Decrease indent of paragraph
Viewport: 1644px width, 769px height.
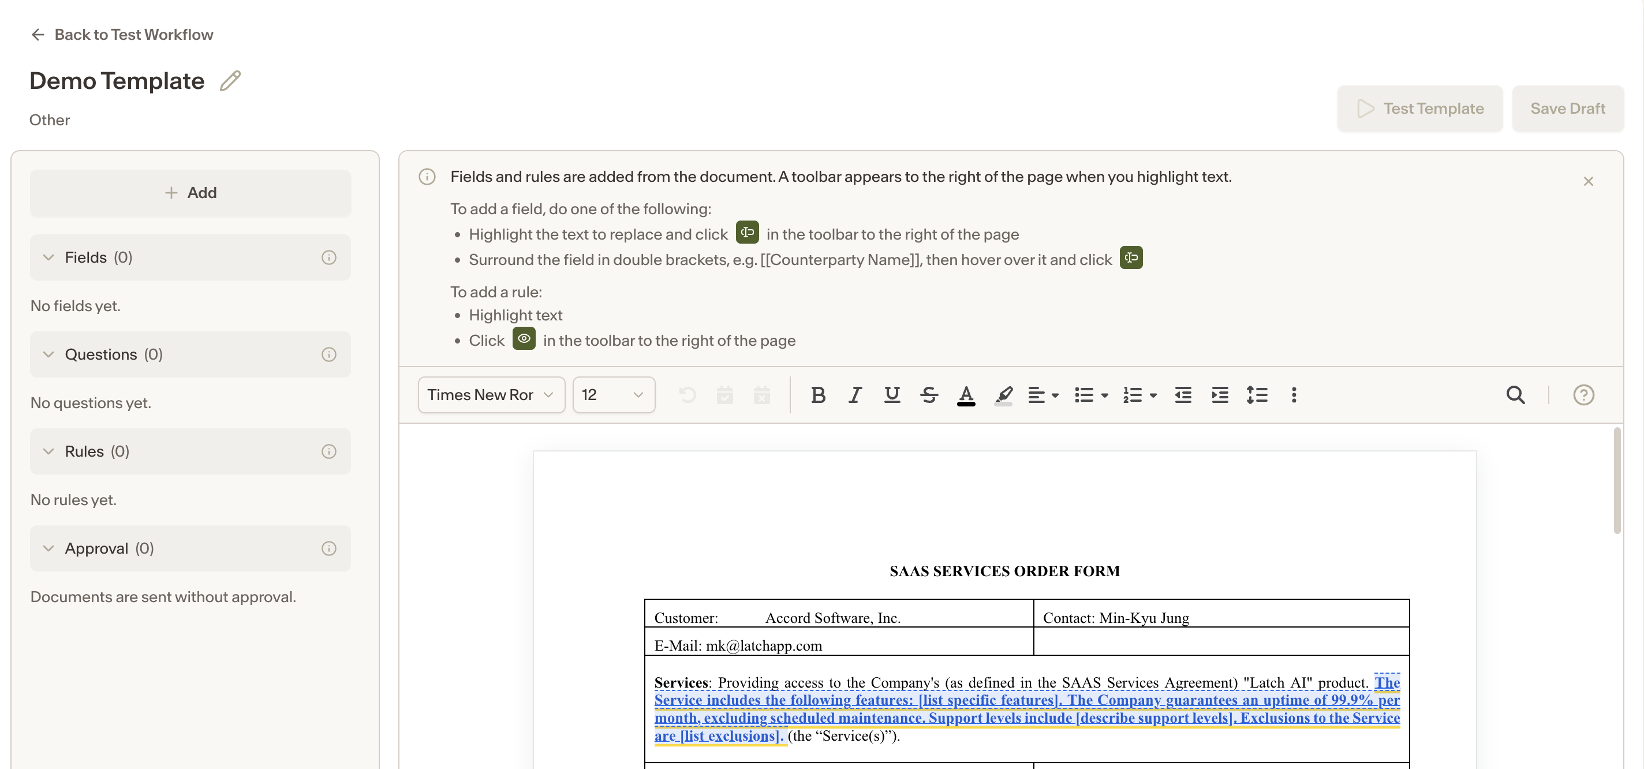coord(1183,395)
